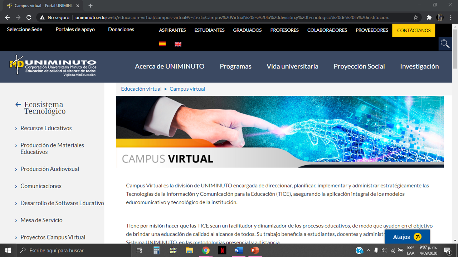Switch to Google Chrome in the taskbar
Image resolution: width=458 pixels, height=257 pixels.
tap(206, 250)
